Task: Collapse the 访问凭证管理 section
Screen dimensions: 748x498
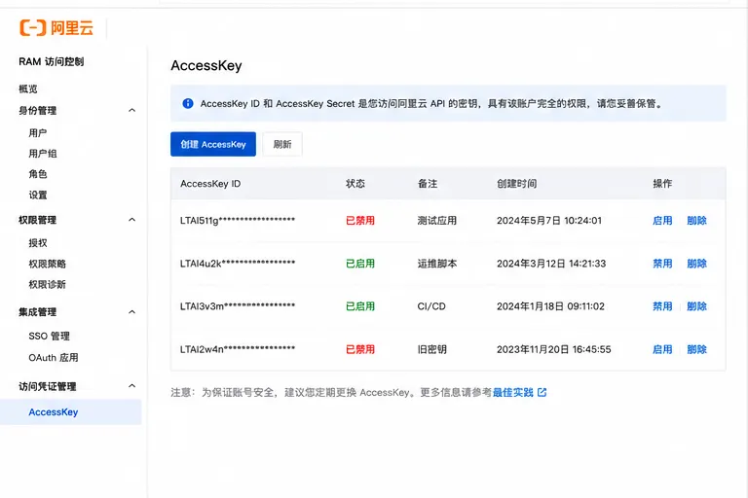Action: click(132, 386)
